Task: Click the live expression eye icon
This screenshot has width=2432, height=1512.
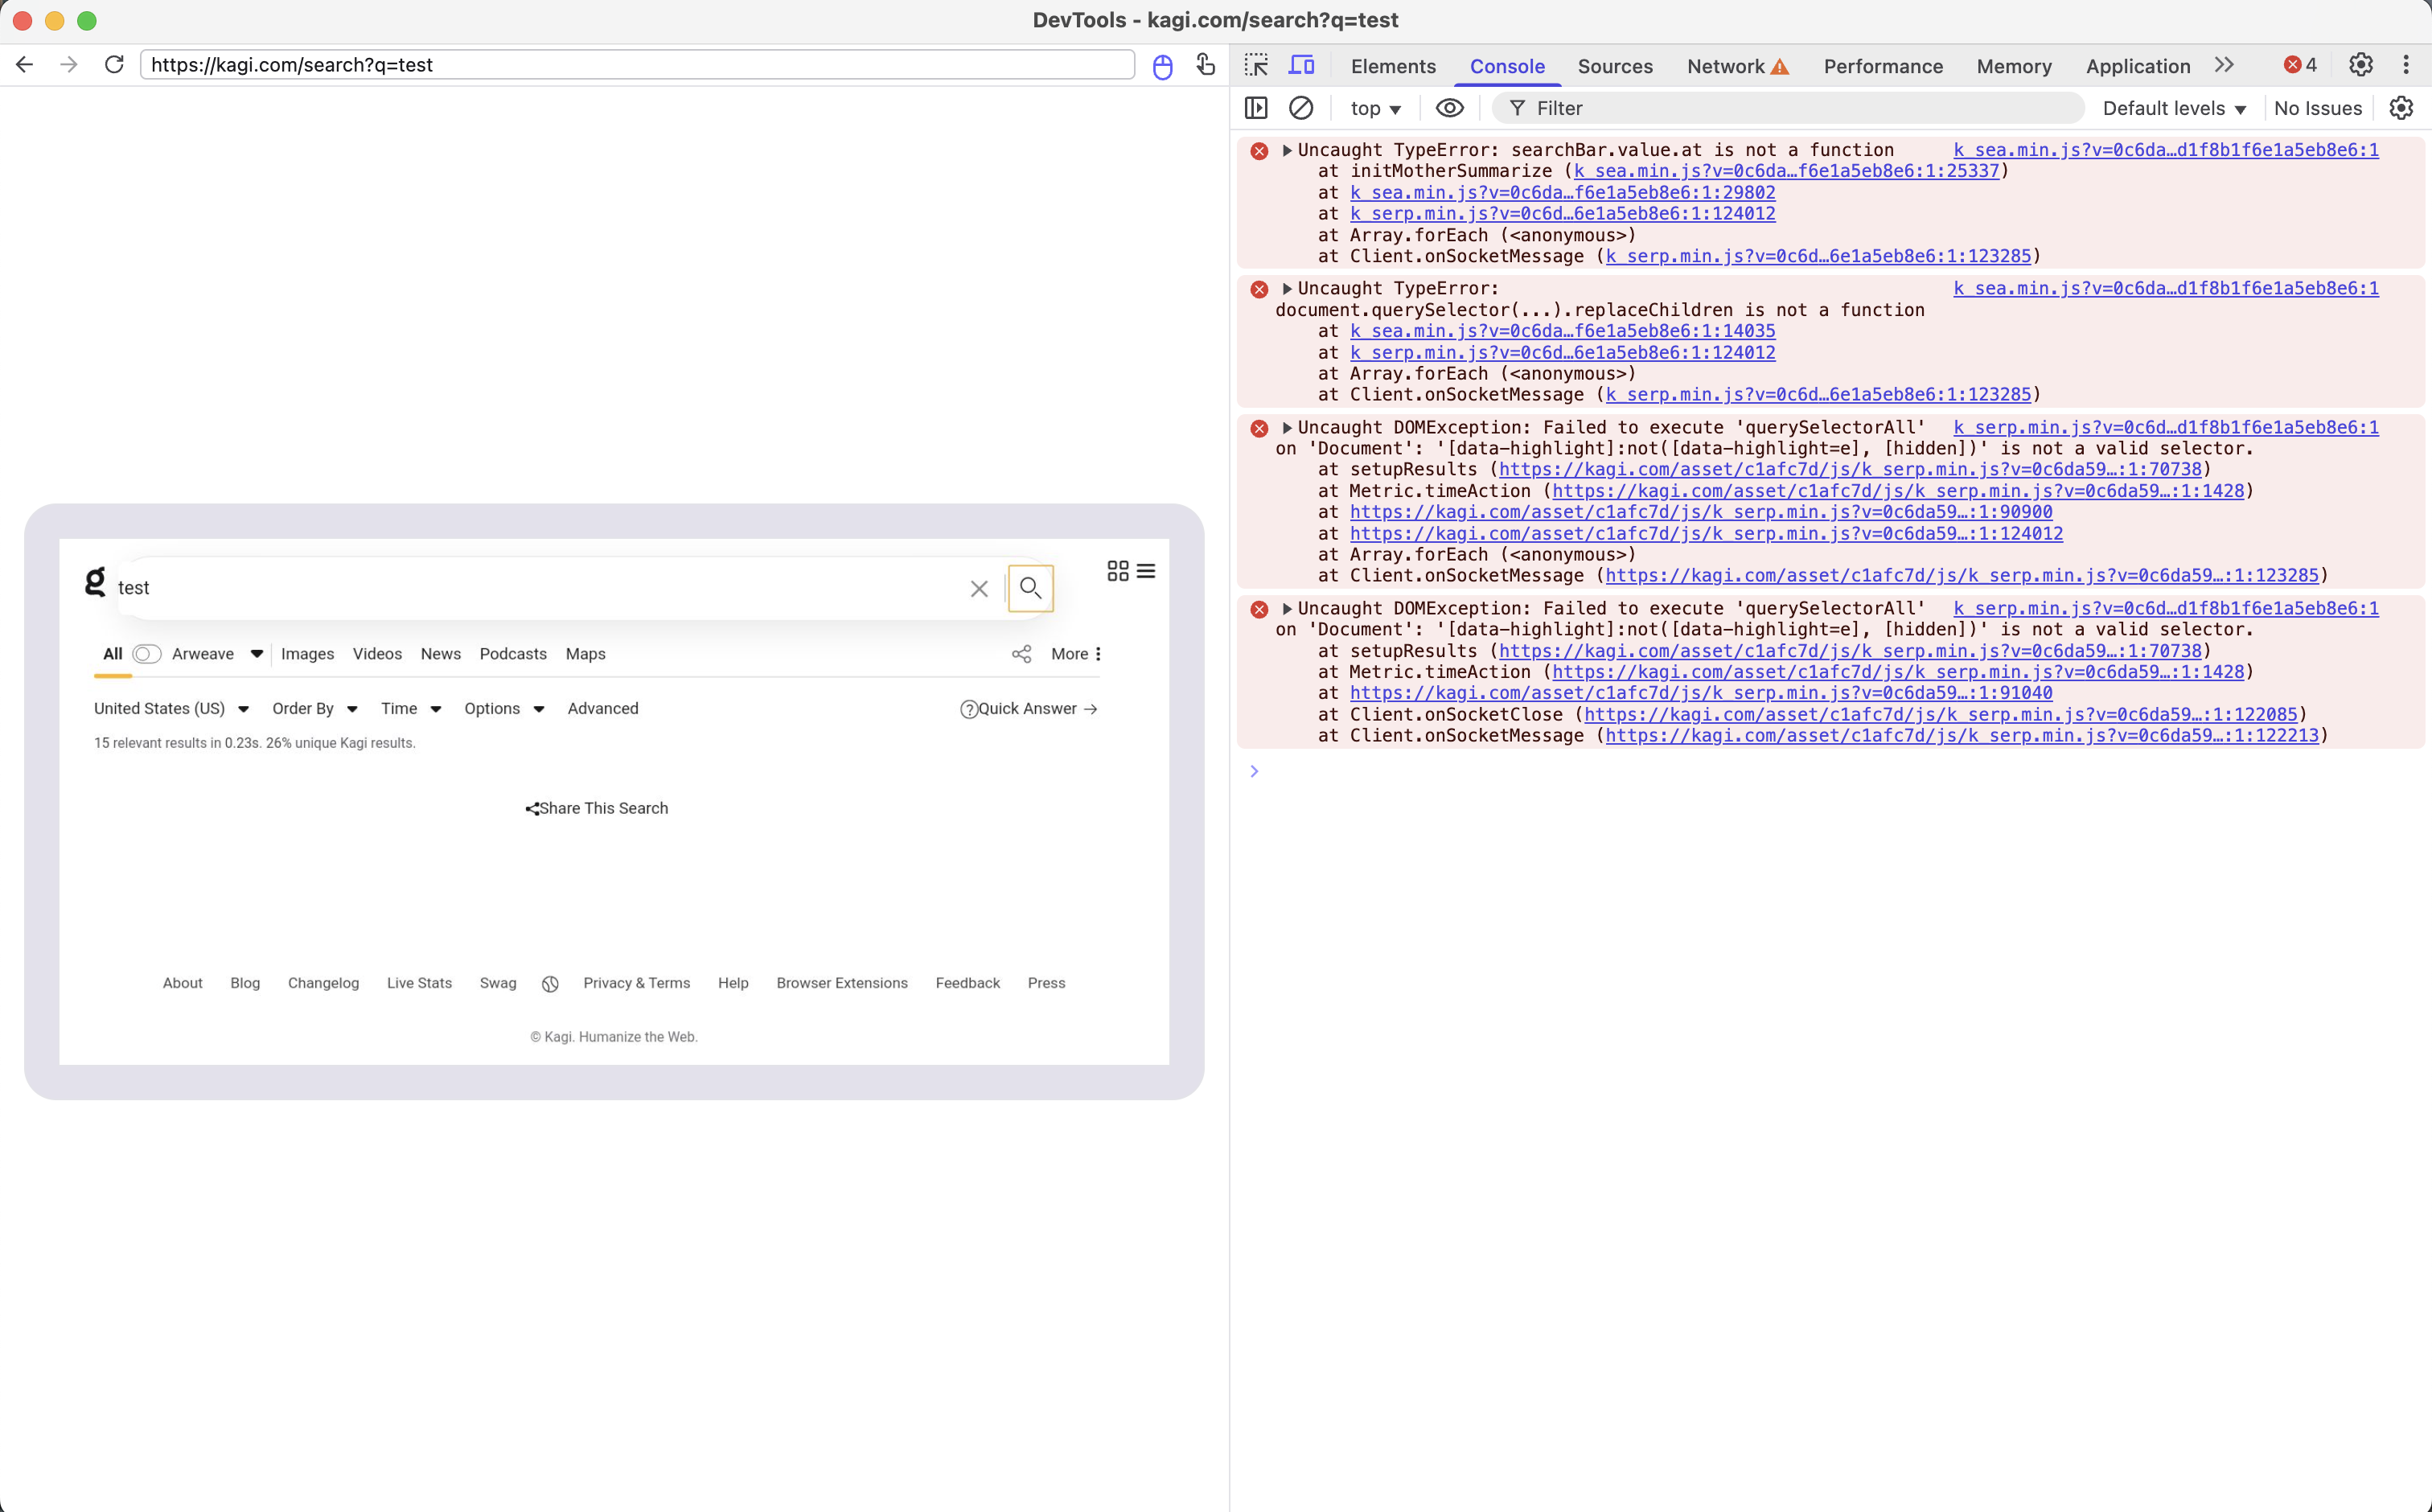Action: [1449, 108]
